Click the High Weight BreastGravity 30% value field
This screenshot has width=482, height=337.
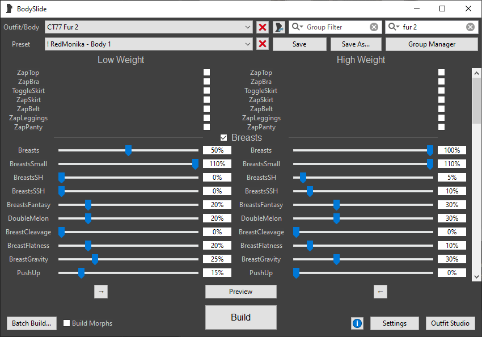(x=452, y=259)
